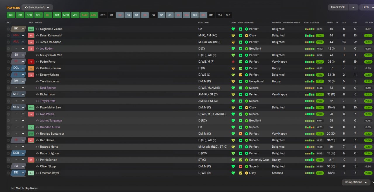Screen dimensions: 374x192
Task: Select the S6 substitute slot chip
Action: tap(153, 15)
